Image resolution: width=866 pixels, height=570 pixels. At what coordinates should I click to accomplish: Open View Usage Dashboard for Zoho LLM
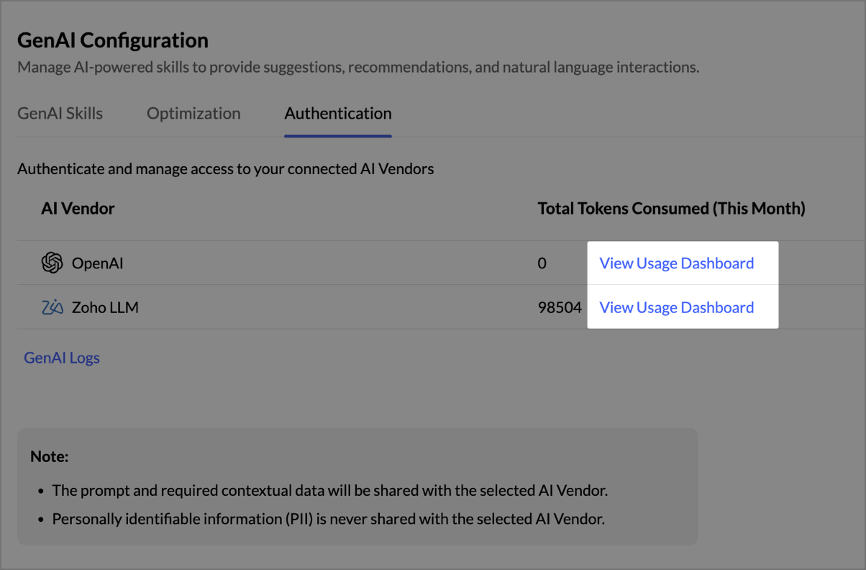[676, 308]
